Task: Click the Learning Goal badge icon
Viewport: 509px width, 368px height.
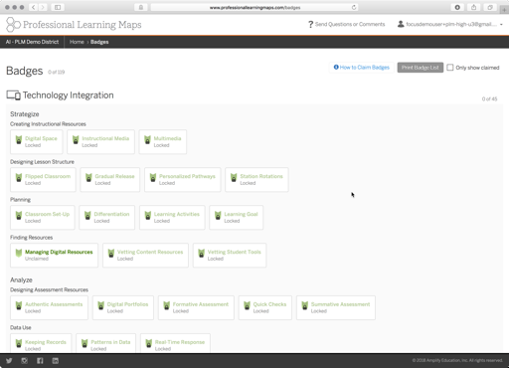Action: (x=218, y=216)
